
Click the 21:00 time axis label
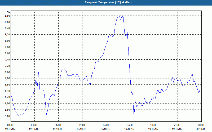(178, 125)
